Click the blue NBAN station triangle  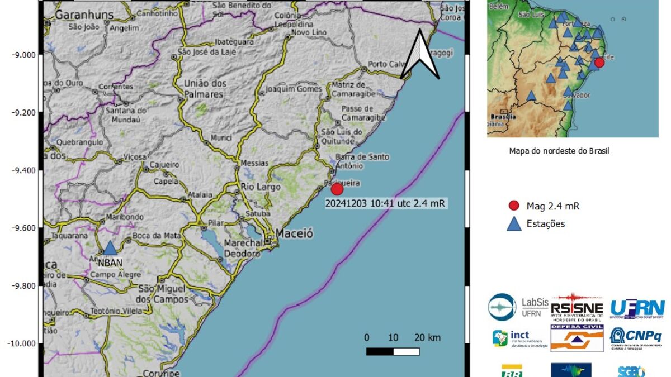coord(110,248)
